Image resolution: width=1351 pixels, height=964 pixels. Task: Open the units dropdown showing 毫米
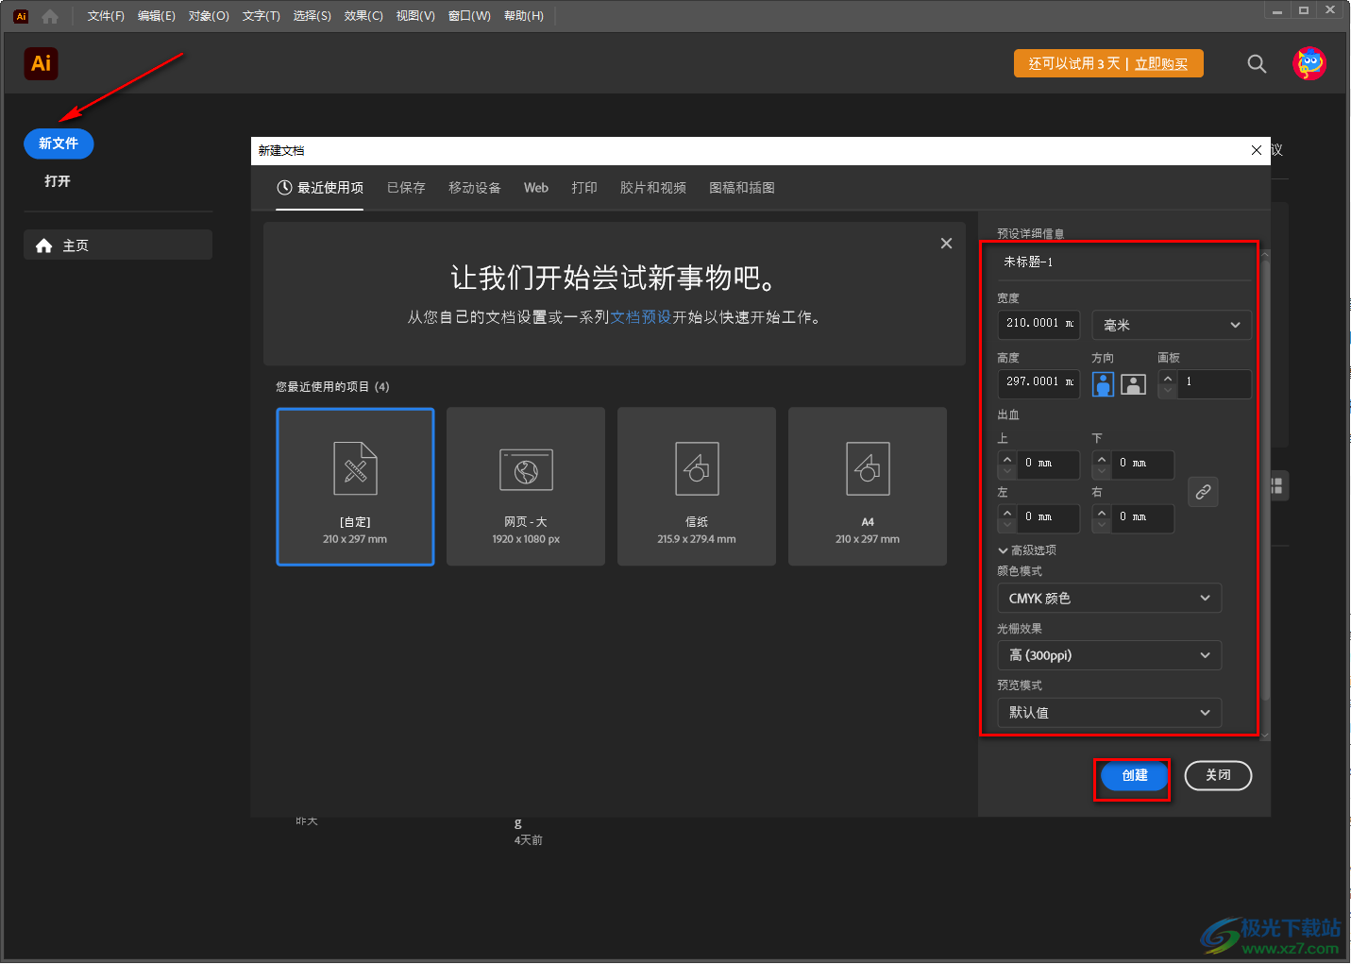click(1172, 325)
